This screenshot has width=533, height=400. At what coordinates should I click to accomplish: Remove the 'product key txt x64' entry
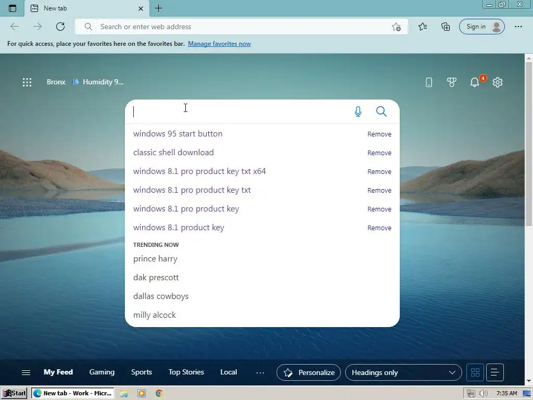tap(379, 171)
